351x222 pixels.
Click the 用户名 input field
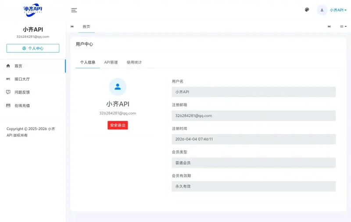(254, 92)
